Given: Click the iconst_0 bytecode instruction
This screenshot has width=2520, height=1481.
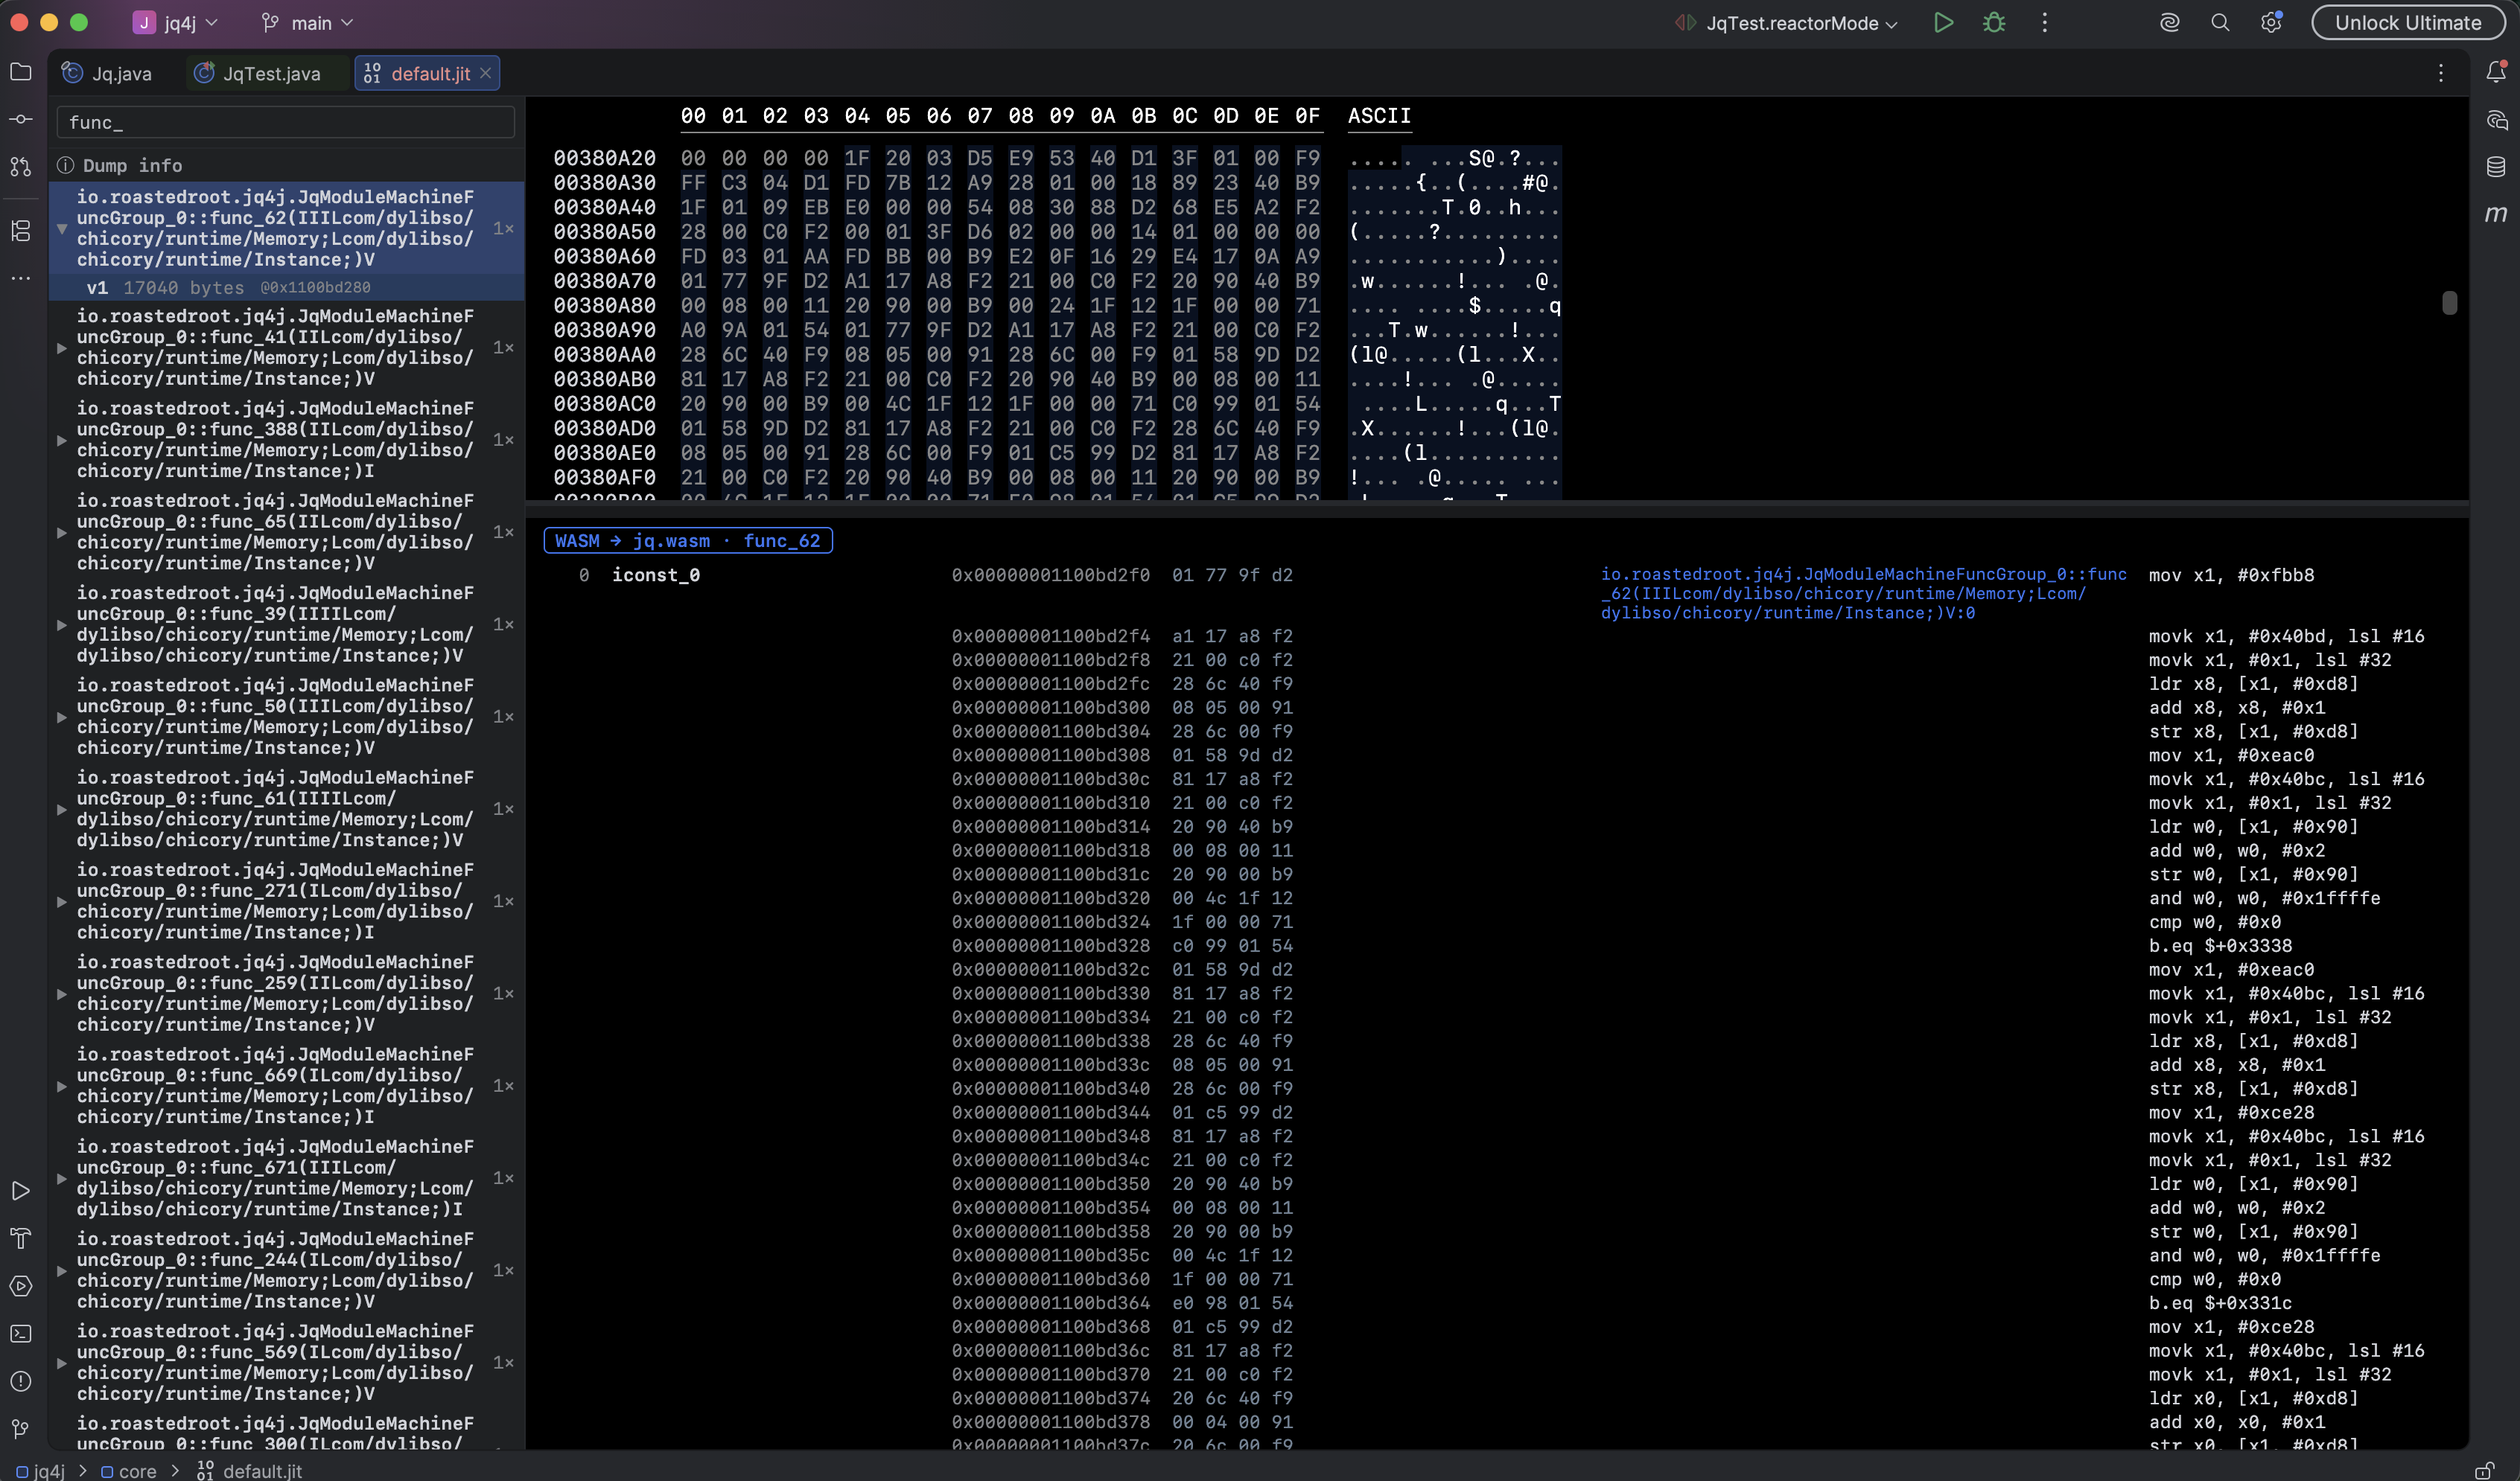Looking at the screenshot, I should coord(656,575).
